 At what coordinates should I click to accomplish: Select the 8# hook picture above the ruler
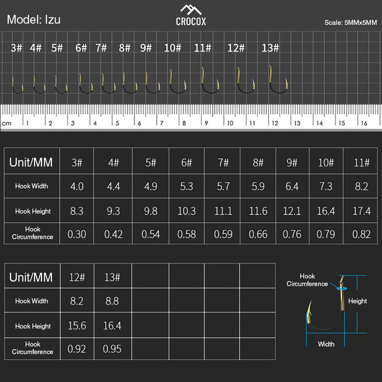[x=129, y=83]
